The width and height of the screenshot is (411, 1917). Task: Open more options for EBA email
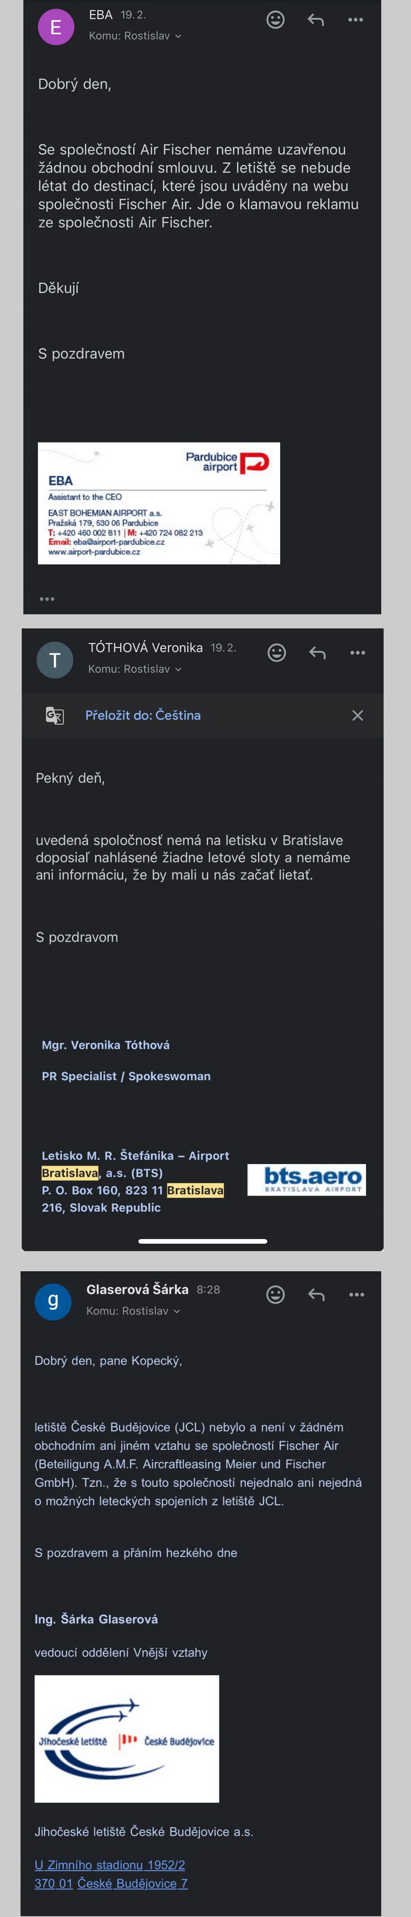point(356,20)
